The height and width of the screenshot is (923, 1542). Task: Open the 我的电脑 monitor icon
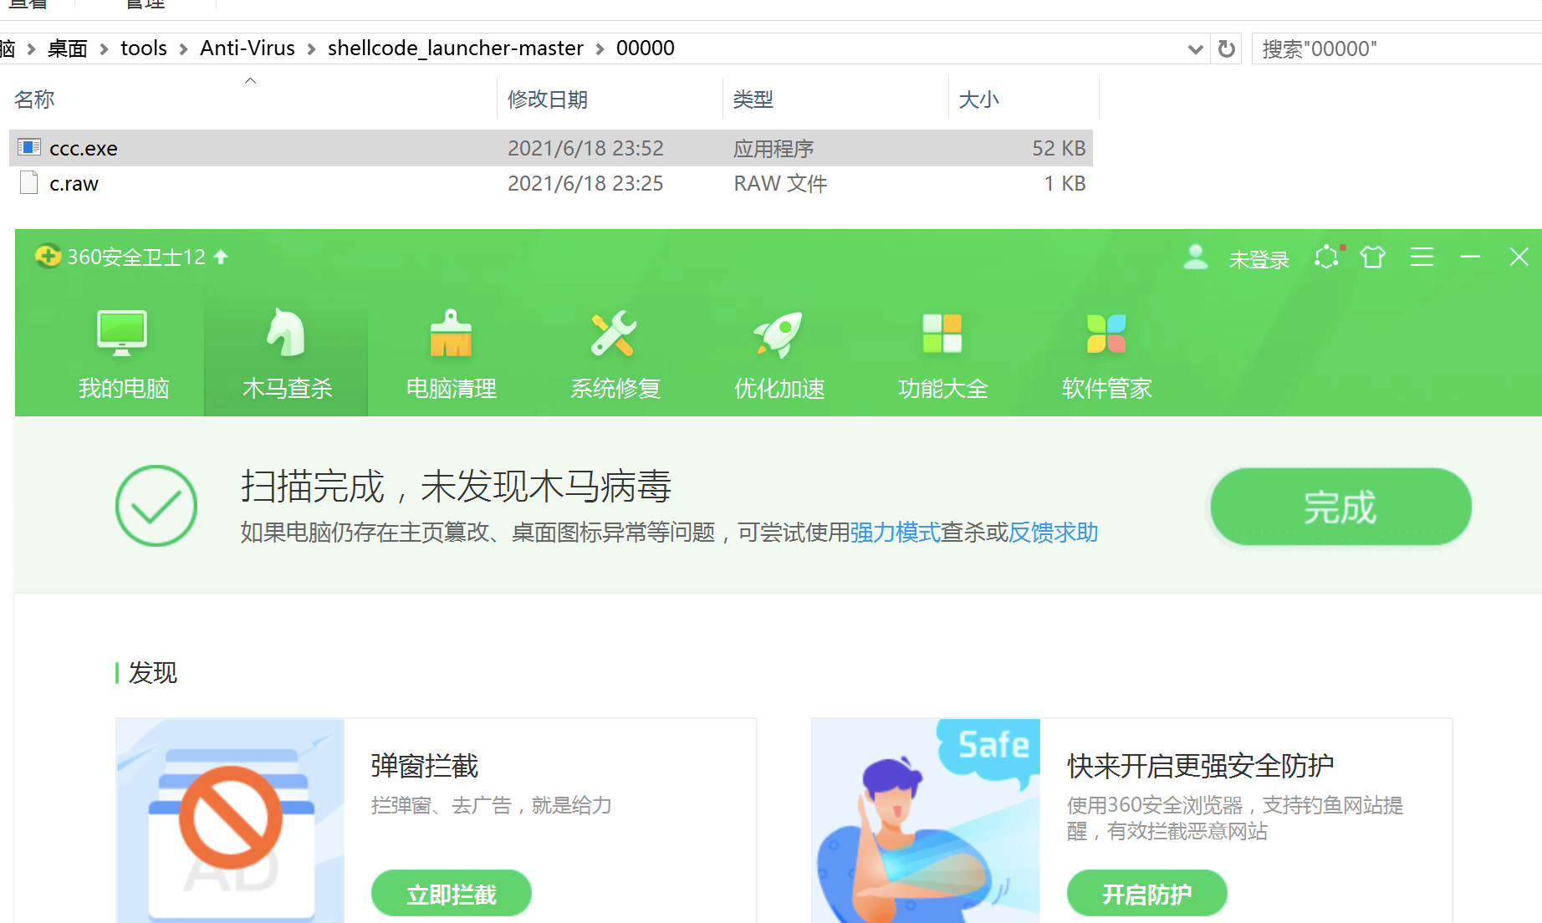122,333
